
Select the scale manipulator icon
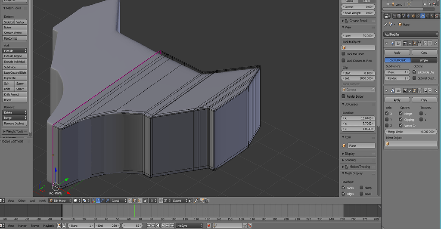click(x=107, y=201)
